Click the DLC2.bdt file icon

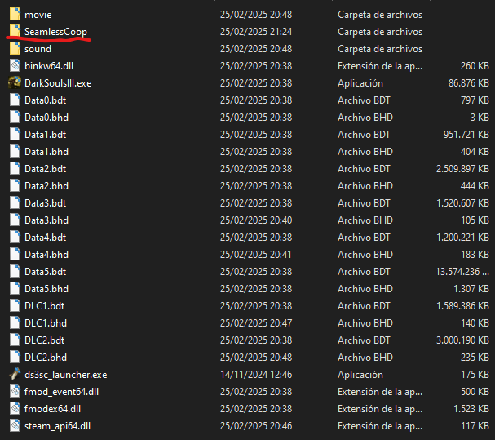[x=15, y=340]
